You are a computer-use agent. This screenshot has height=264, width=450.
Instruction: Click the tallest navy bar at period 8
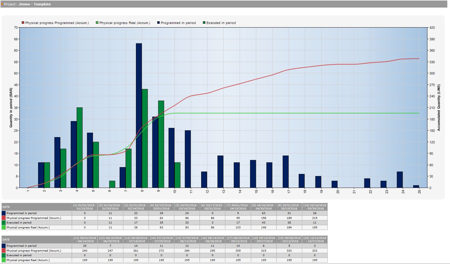pos(139,116)
